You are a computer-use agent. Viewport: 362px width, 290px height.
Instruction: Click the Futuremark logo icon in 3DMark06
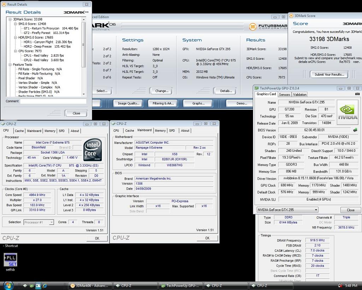[x=253, y=27]
